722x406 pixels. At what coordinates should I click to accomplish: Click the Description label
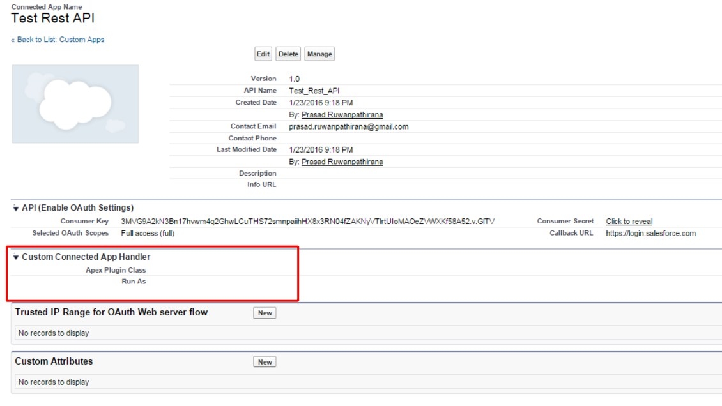257,173
